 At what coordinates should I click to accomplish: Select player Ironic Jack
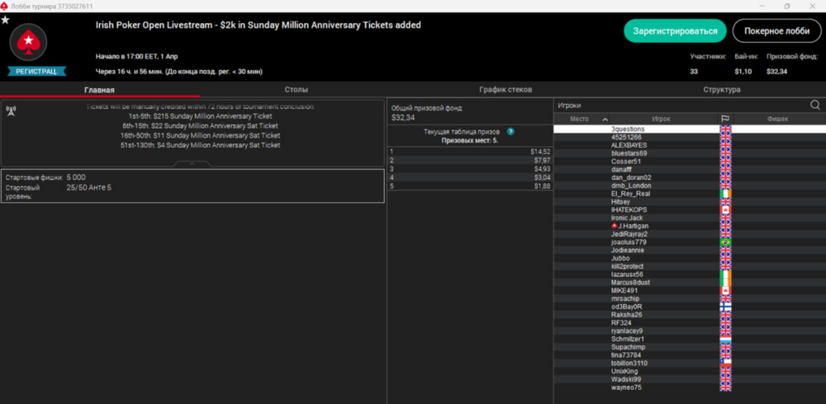(627, 218)
